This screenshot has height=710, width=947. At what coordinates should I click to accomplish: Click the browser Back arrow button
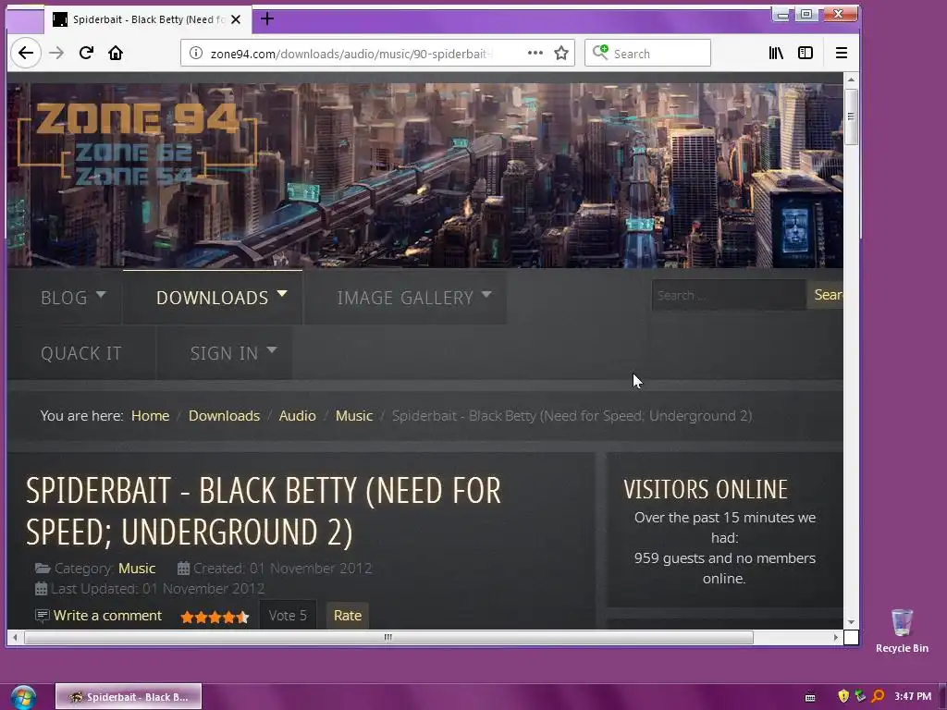pyautogui.click(x=25, y=53)
